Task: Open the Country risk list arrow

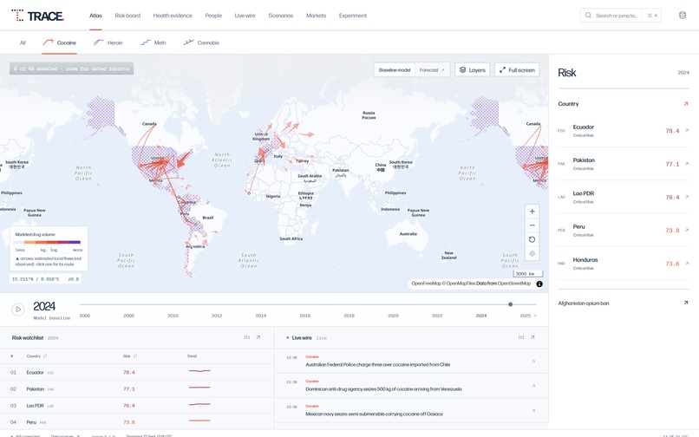Action: click(x=686, y=104)
